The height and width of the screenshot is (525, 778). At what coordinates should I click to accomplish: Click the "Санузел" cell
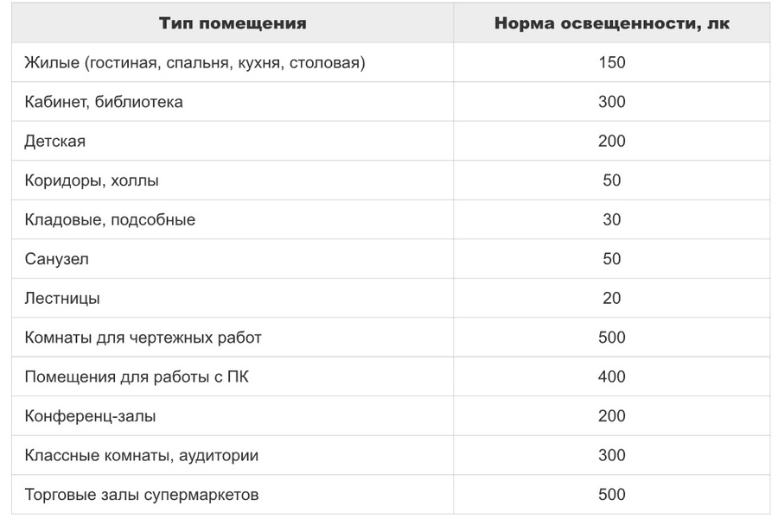point(57,259)
